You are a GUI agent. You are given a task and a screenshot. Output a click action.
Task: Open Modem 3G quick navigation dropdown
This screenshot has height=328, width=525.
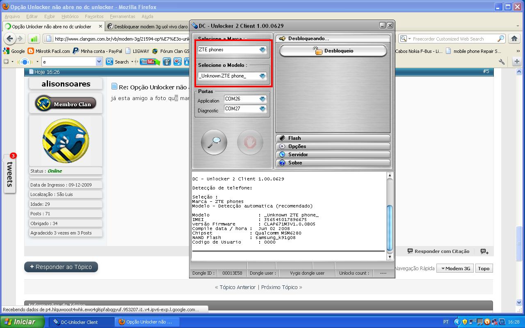click(x=455, y=269)
